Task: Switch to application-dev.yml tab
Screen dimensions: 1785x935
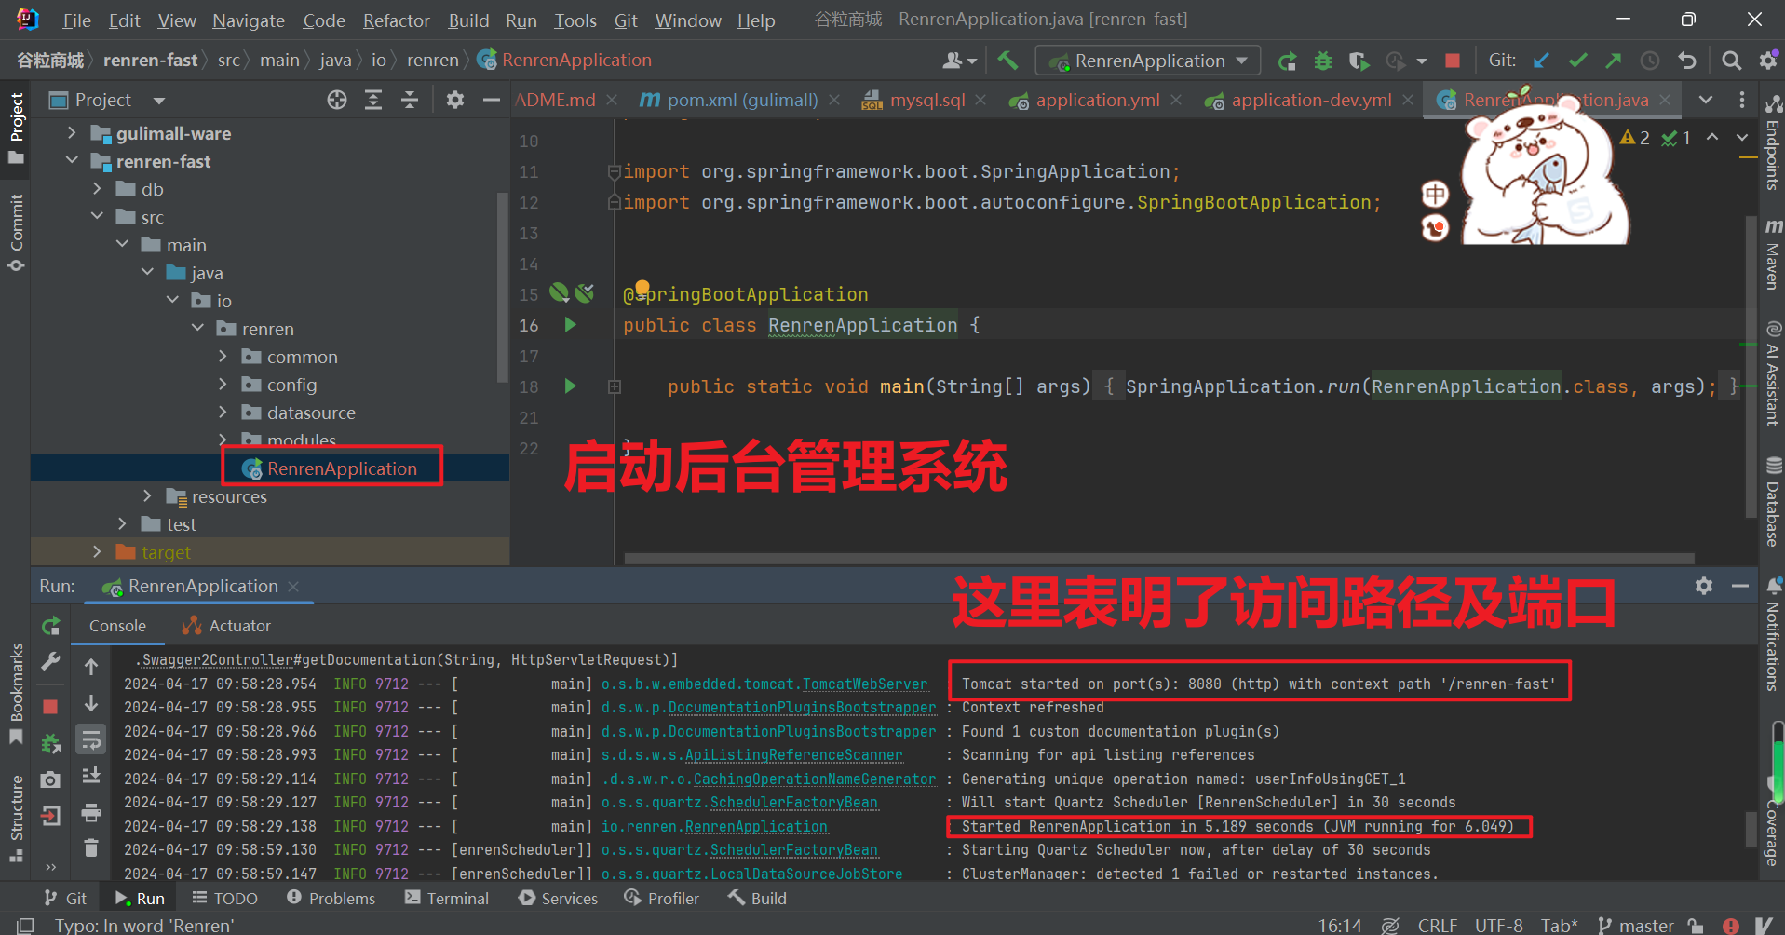Action: tap(1310, 100)
